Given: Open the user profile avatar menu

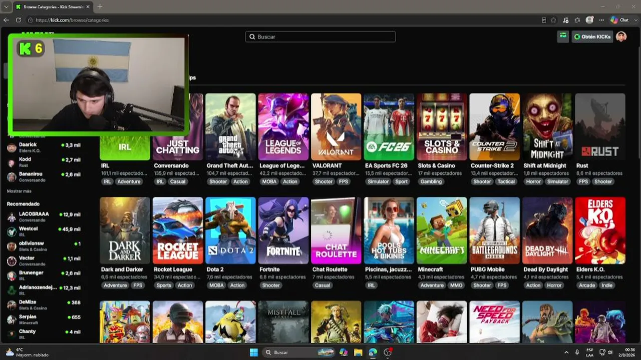Looking at the screenshot, I should 621,36.
